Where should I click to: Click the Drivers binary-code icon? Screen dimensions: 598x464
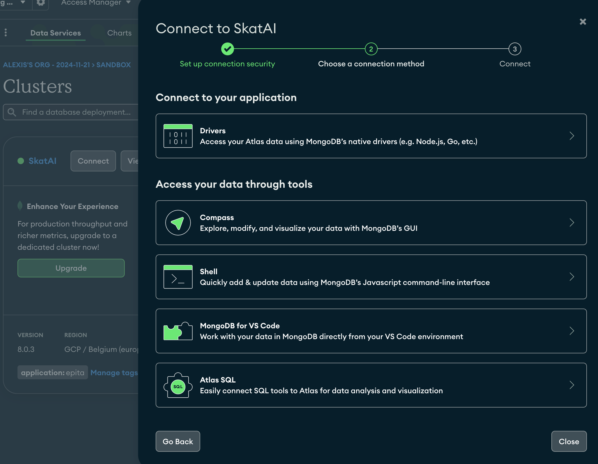(x=178, y=136)
